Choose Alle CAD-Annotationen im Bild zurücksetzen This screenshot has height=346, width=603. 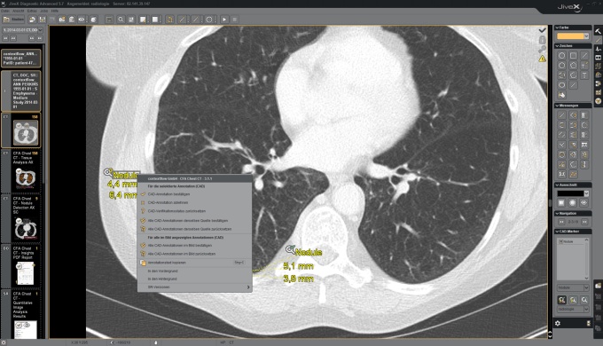(194, 254)
